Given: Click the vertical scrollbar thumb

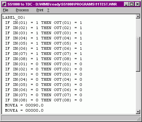Looking at the screenshot, I should (x=138, y=54).
